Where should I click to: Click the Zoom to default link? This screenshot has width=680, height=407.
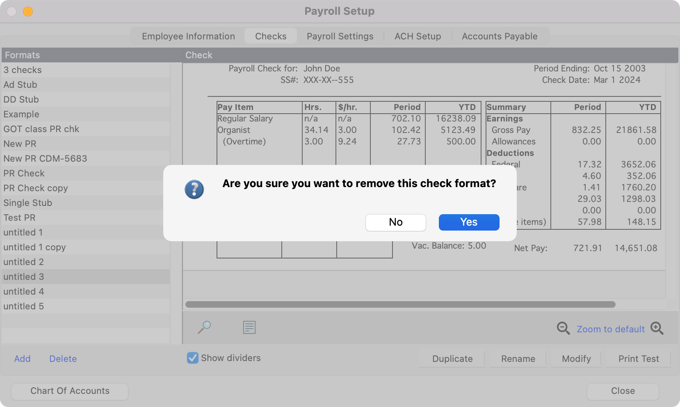coord(610,329)
